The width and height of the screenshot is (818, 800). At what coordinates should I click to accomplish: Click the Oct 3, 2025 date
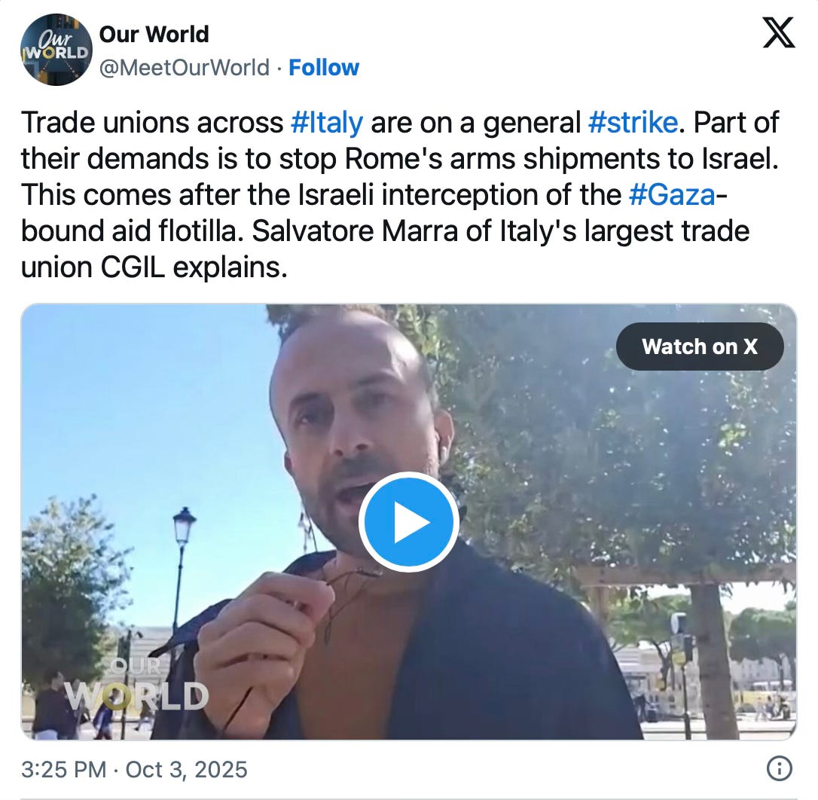point(186,770)
